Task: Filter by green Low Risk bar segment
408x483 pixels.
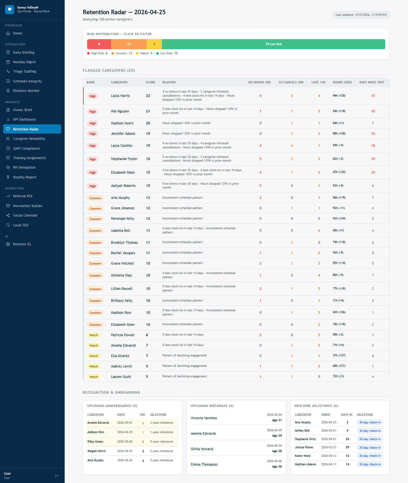Action: point(273,44)
